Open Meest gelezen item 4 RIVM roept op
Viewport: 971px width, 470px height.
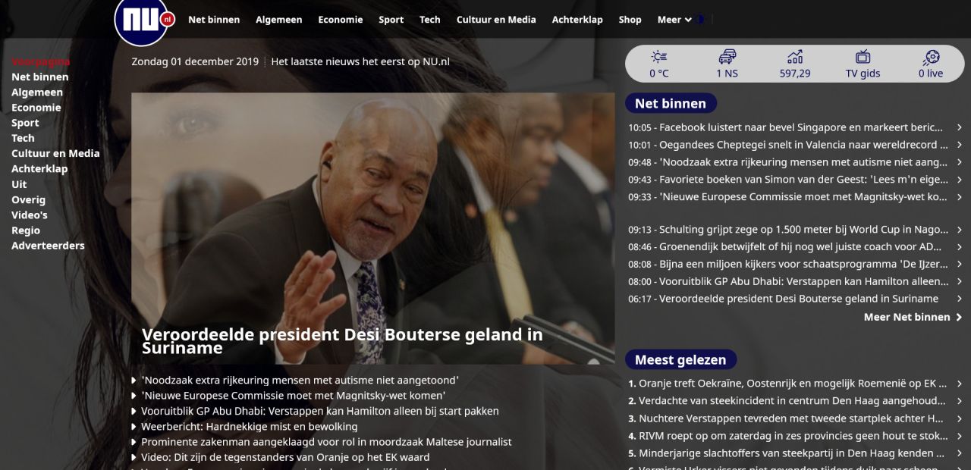[x=788, y=436]
